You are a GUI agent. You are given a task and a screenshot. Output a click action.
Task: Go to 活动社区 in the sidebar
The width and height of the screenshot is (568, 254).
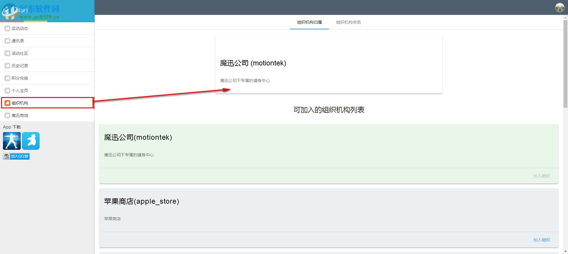point(47,53)
